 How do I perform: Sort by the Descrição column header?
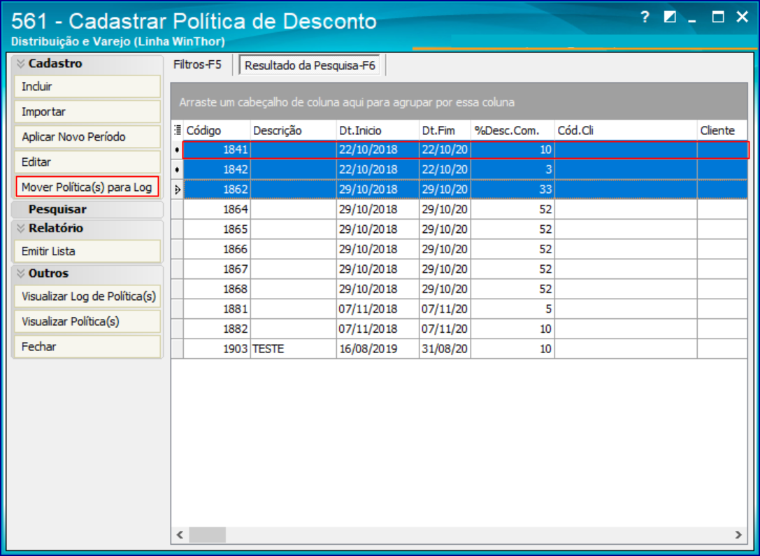(x=293, y=130)
